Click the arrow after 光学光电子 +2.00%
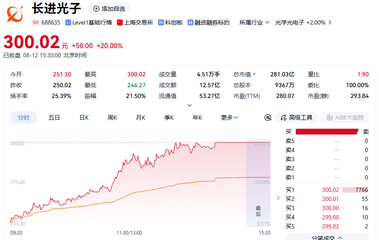This screenshot has height=240, width=379. pos(330,22)
